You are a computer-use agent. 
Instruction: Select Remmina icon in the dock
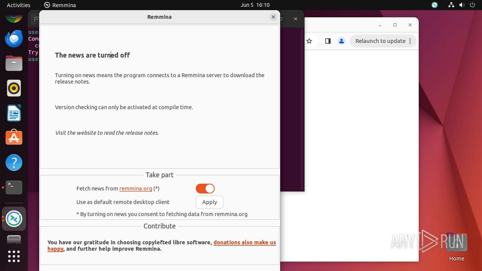tap(14, 219)
